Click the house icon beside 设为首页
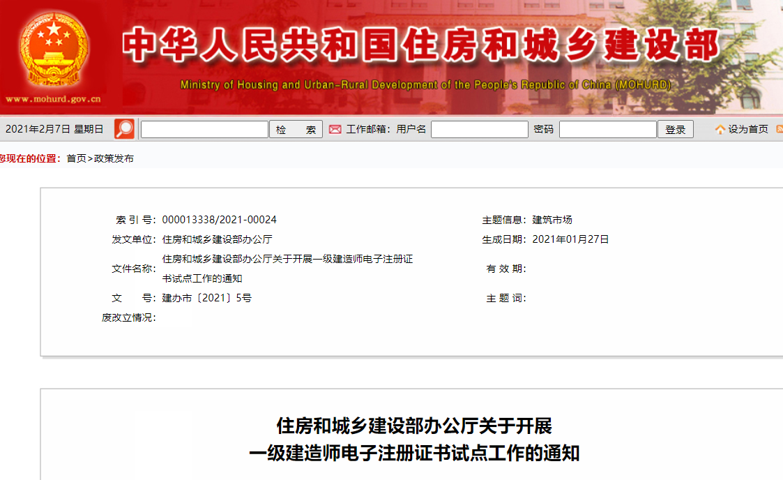783x480 pixels. tap(720, 130)
